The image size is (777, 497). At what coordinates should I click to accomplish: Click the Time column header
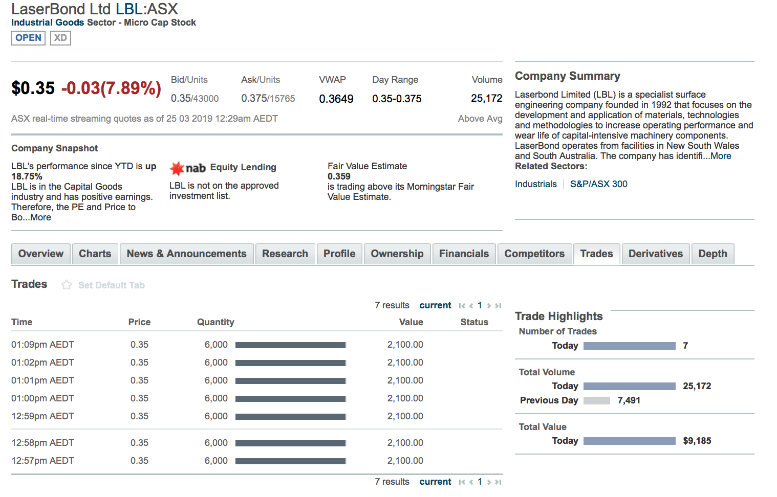(x=22, y=322)
